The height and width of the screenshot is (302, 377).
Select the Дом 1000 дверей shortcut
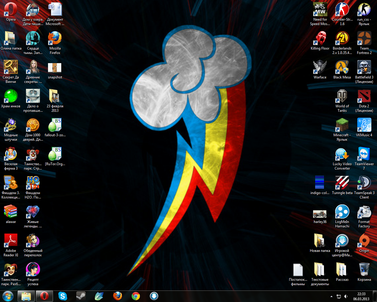point(33,129)
